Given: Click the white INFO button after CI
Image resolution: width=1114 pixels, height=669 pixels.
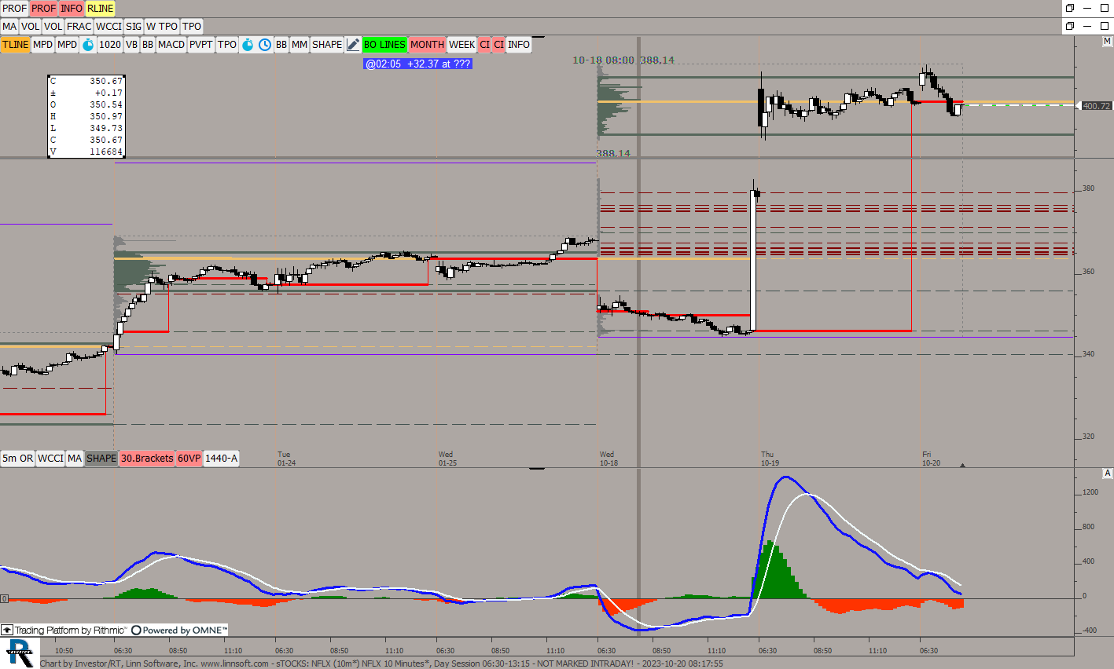Looking at the screenshot, I should click(x=519, y=45).
